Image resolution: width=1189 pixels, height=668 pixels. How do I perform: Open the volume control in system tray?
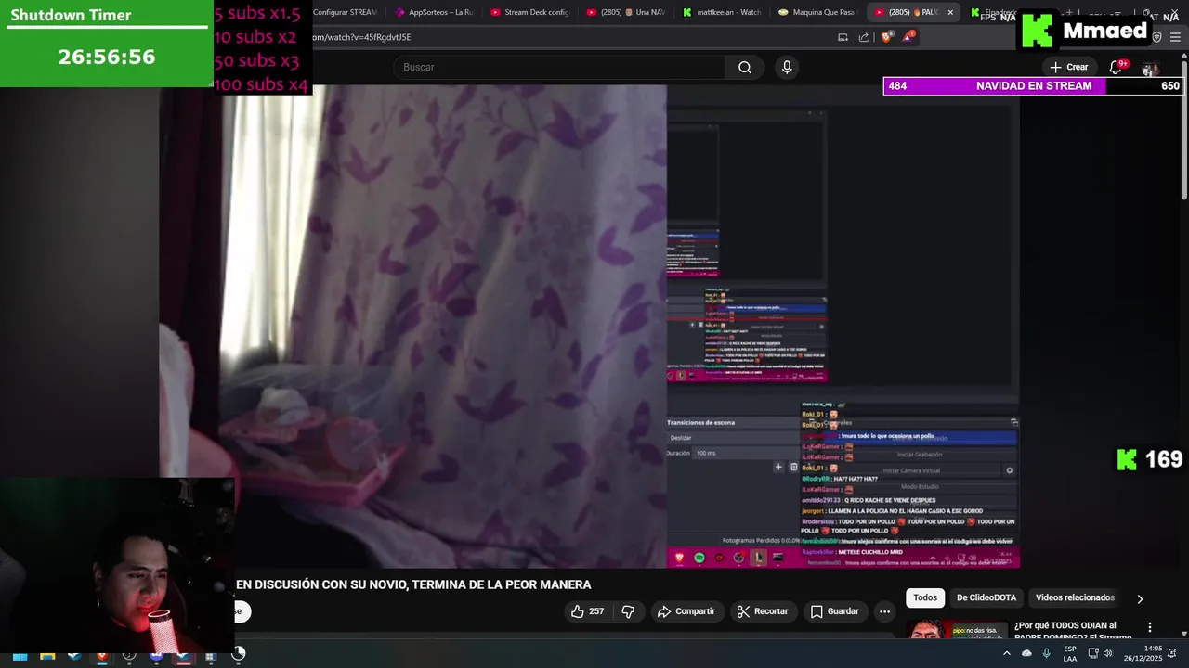1107,653
